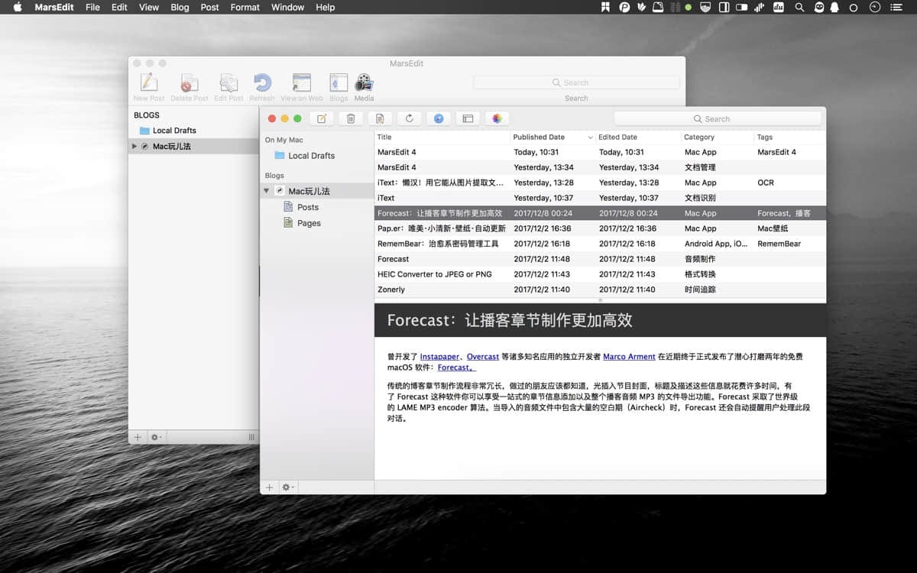Click the plus button at front window bottom
Screen dimensions: 917x573
tap(269, 487)
